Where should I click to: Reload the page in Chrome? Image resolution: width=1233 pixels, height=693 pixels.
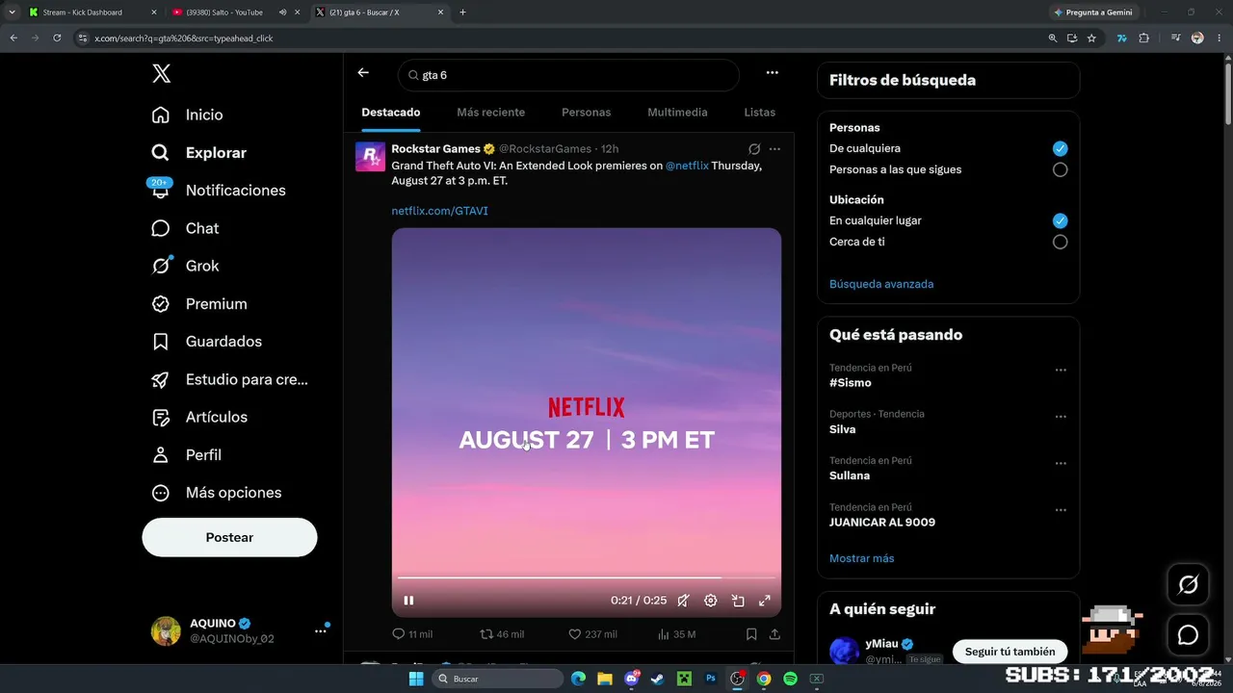57,38
